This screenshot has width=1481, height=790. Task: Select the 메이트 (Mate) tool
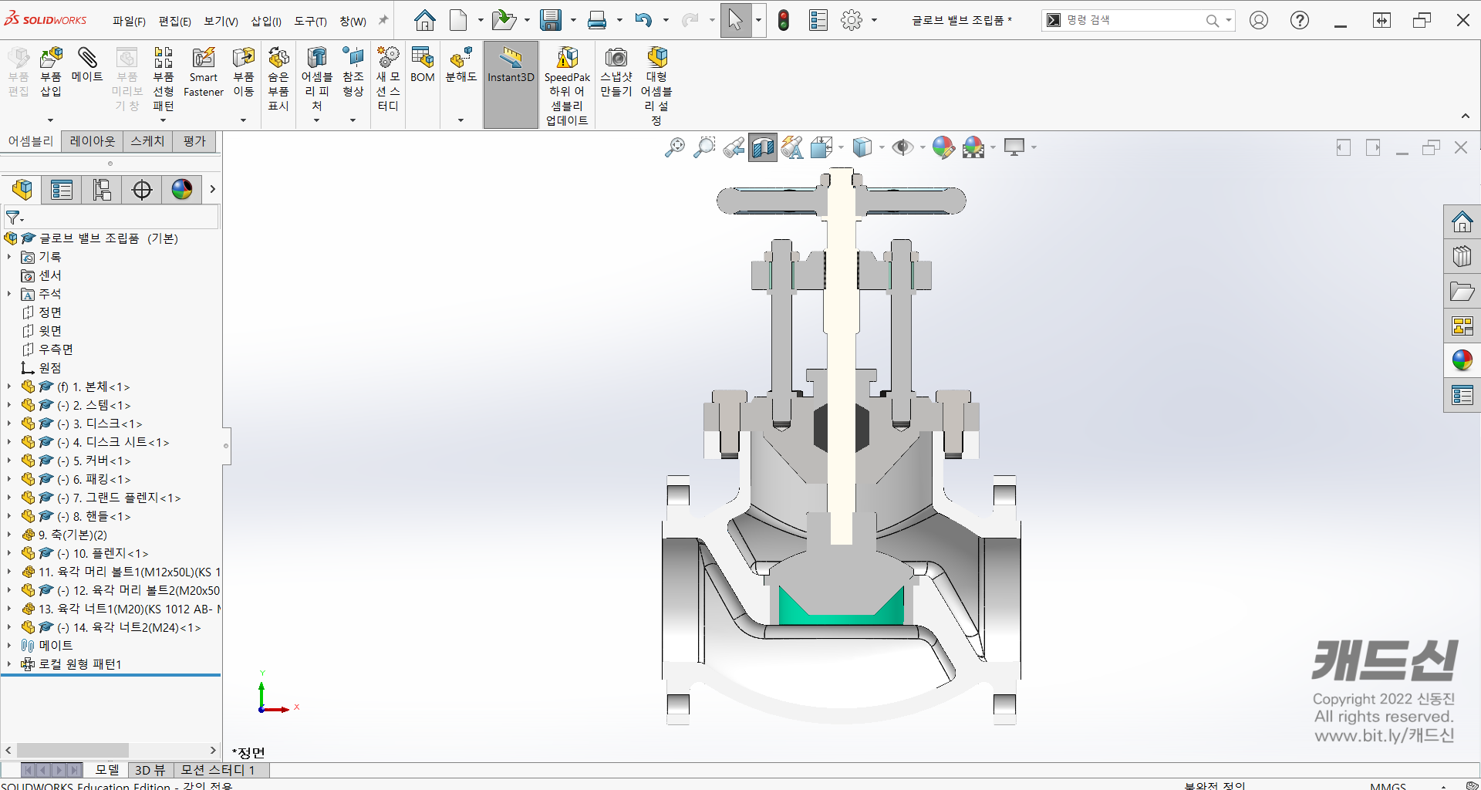coord(87,58)
